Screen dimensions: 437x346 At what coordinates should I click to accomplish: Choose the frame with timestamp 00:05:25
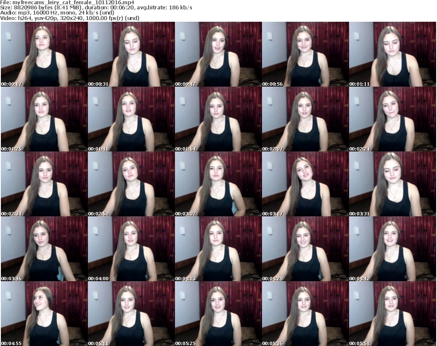[218, 314]
